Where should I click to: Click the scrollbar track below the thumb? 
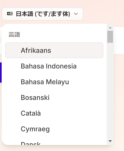pos(110,91)
